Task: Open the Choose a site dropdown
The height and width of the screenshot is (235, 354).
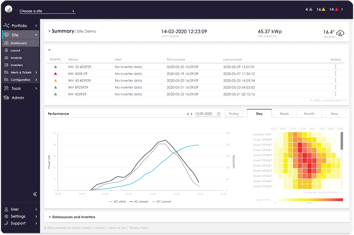Action: 48,11
